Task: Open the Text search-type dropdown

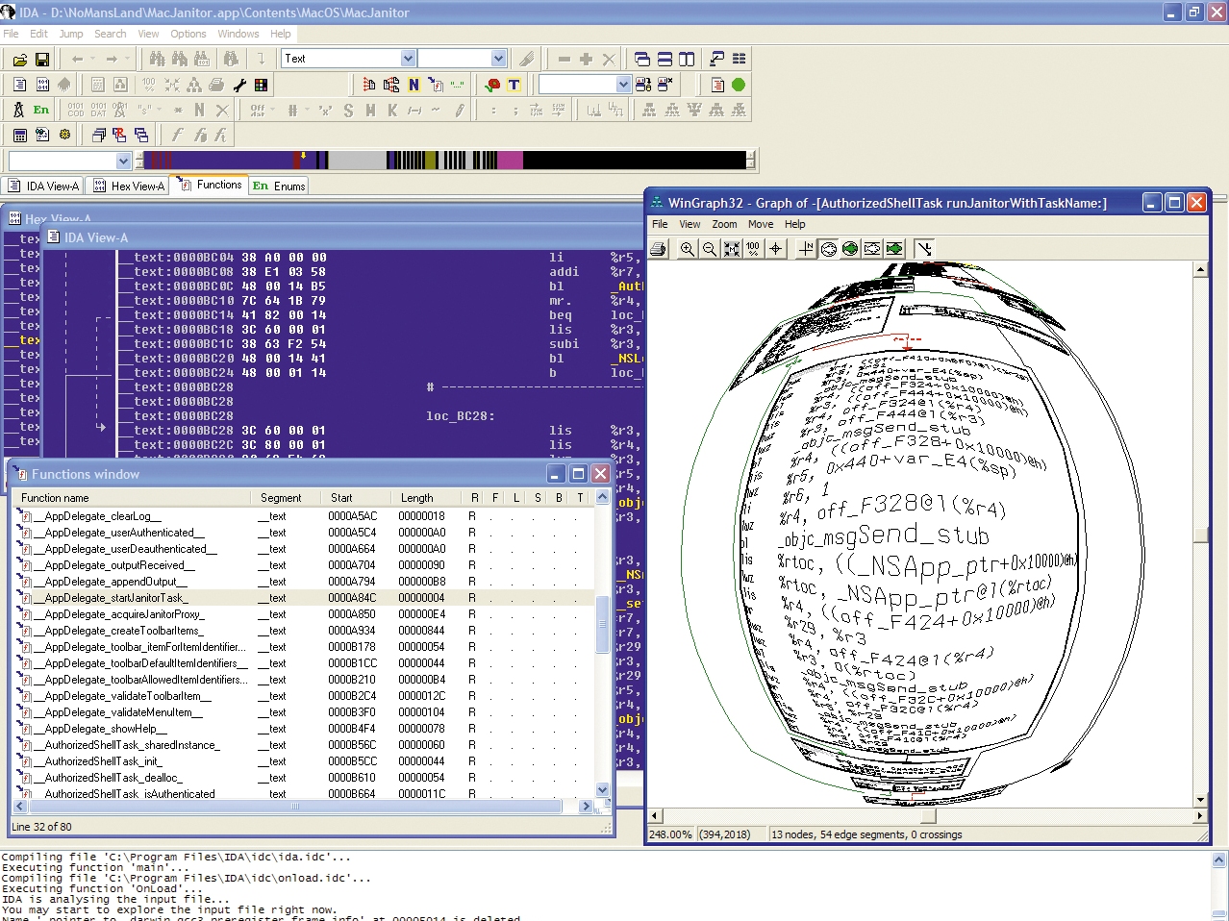Action: point(408,59)
